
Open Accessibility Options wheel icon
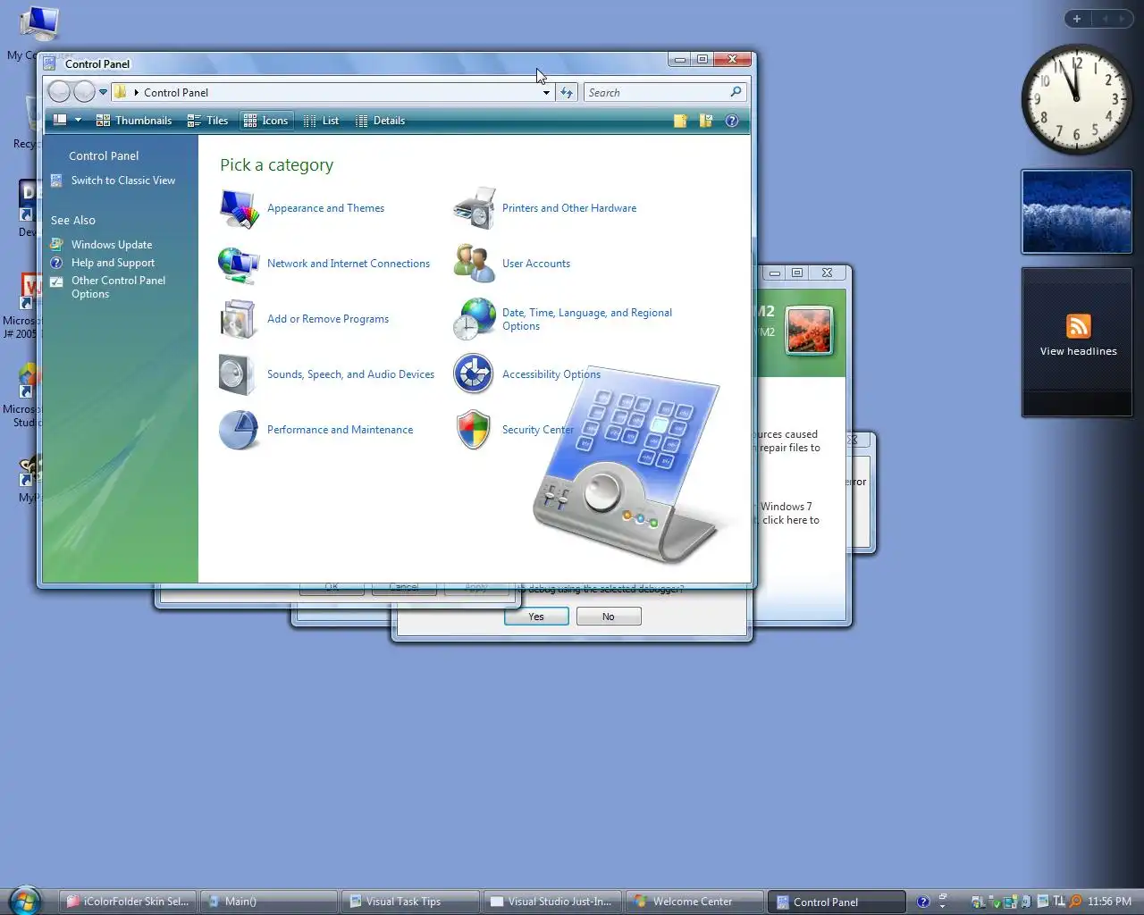coord(474,374)
